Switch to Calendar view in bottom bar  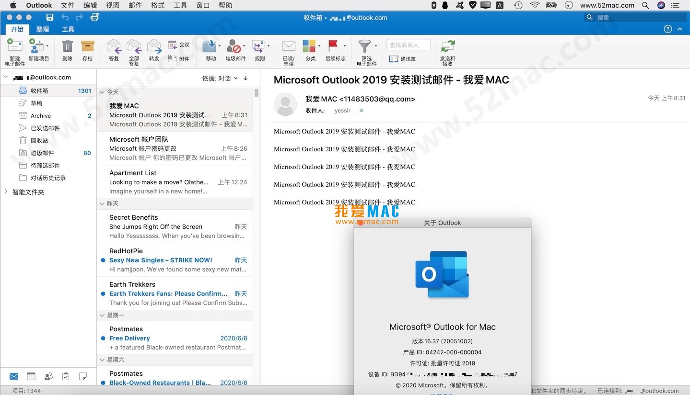[x=31, y=376]
